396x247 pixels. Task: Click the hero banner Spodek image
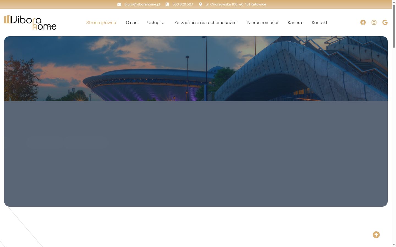tap(196, 69)
